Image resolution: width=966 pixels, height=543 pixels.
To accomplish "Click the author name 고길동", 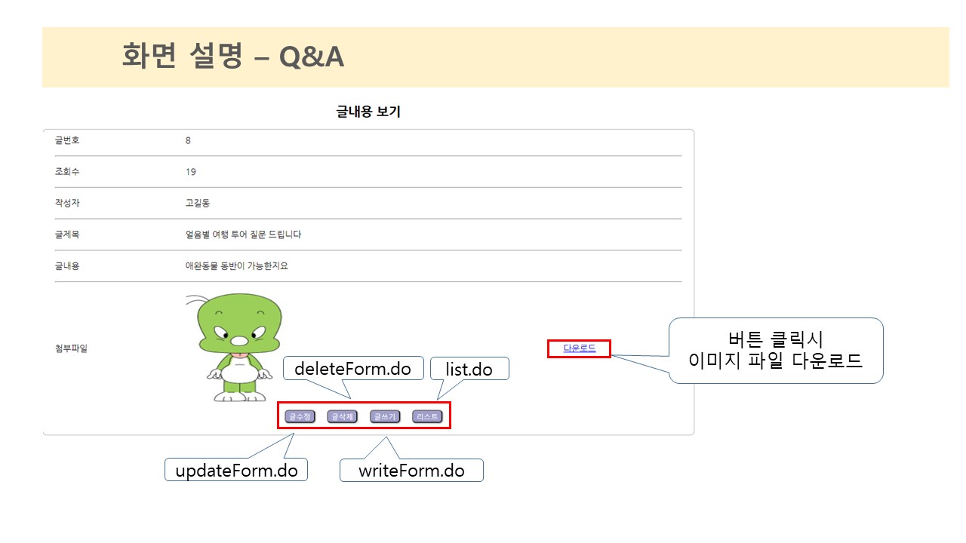I will point(197,203).
